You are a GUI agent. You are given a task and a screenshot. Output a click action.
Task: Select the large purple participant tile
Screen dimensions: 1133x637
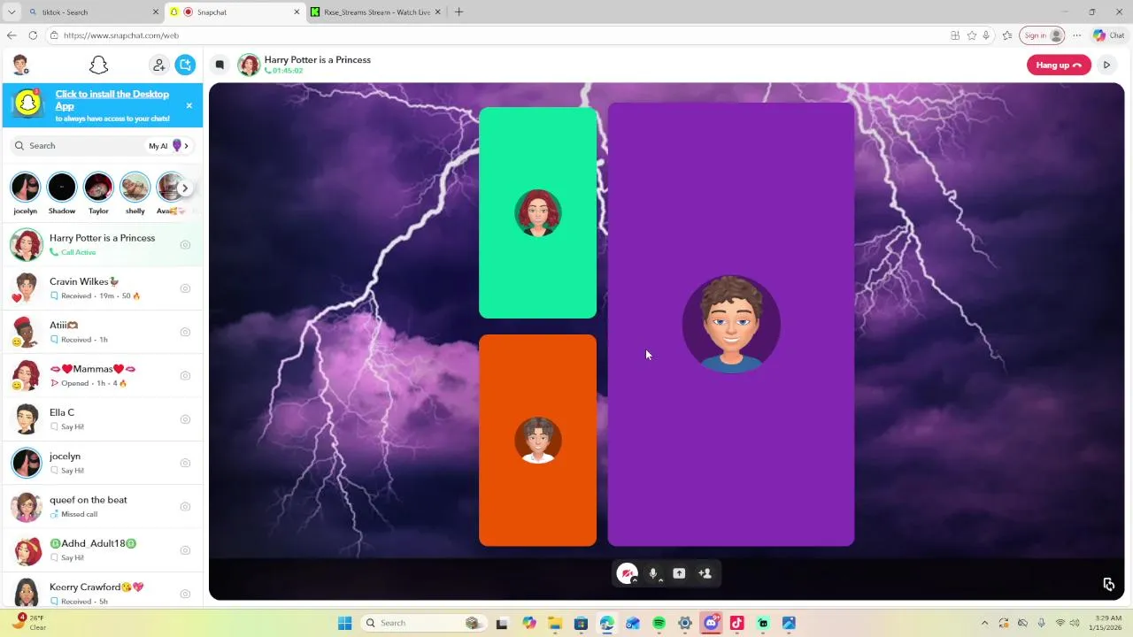coord(731,324)
